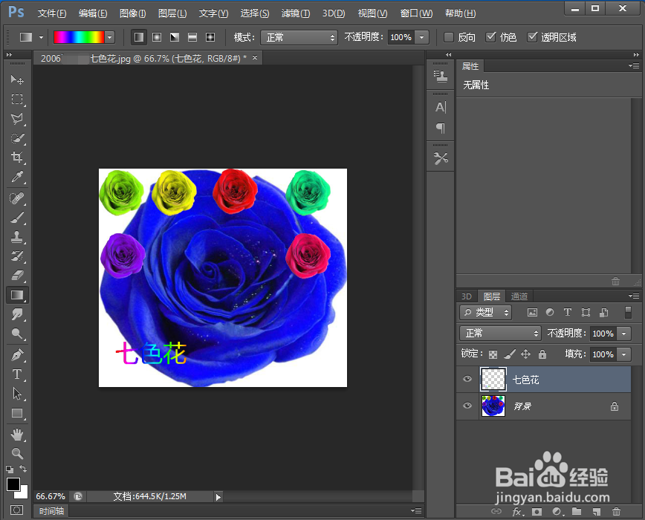This screenshot has width=645, height=520.
Task: Choose angle gradient style
Action: [x=175, y=37]
